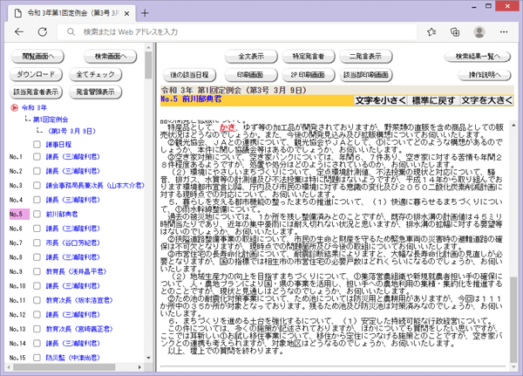This screenshot has height=376, width=523.
Task: Click the ダウンロード button
Action: pyautogui.click(x=36, y=74)
